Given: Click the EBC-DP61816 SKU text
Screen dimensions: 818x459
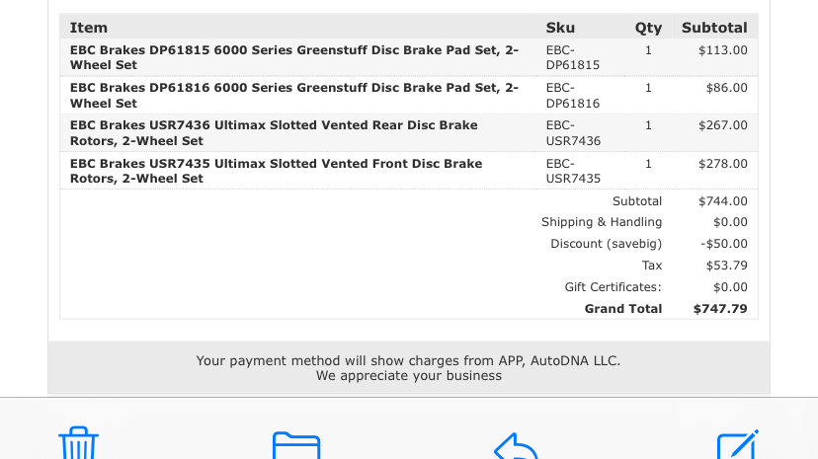Looking at the screenshot, I should pos(573,96).
